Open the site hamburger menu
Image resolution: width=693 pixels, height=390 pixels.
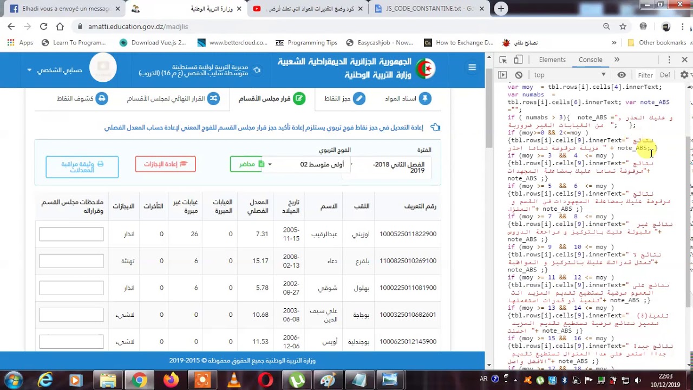472,67
